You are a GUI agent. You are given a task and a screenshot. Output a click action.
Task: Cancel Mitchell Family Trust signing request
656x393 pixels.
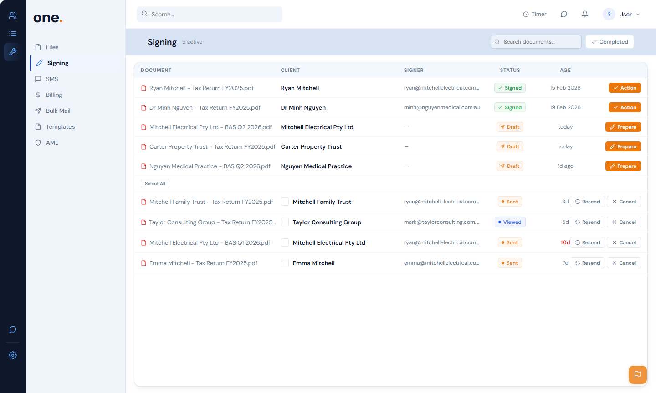pyautogui.click(x=624, y=202)
